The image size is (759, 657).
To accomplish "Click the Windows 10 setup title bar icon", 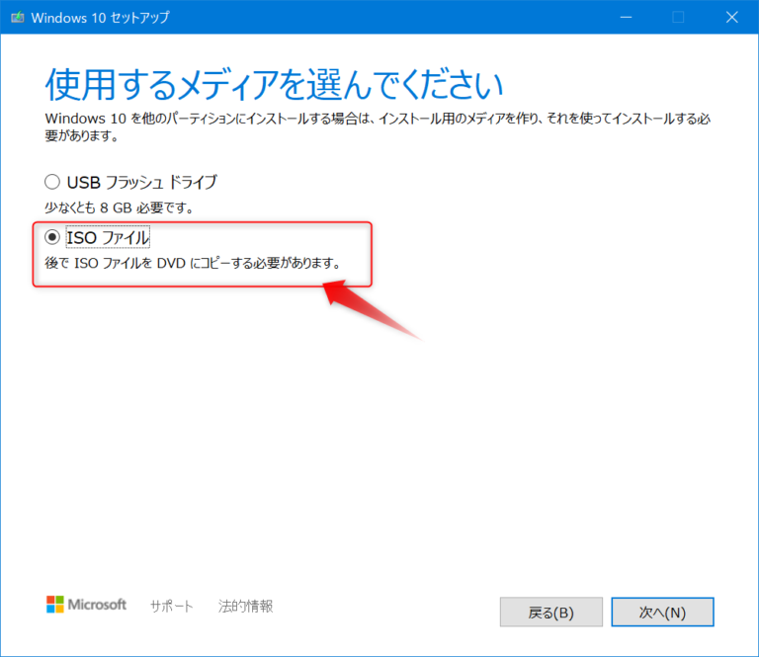I will click(x=18, y=18).
